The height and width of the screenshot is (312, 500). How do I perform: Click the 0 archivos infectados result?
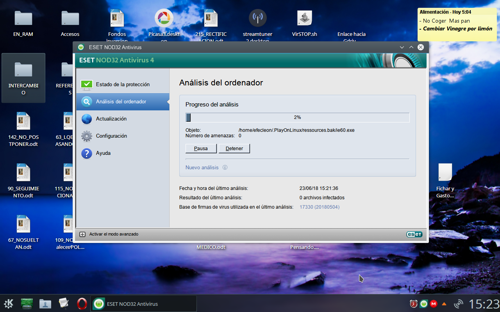point(322,198)
